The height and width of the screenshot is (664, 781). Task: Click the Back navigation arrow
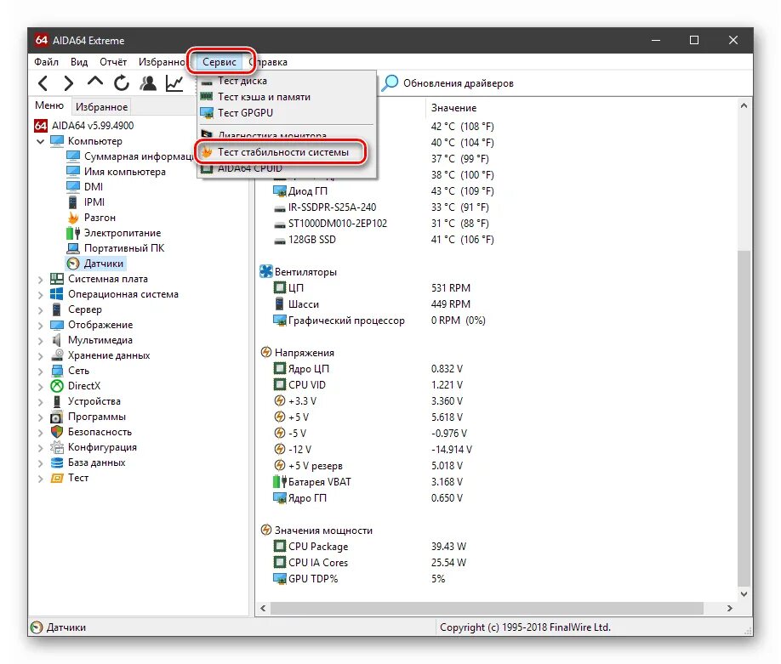[x=43, y=83]
